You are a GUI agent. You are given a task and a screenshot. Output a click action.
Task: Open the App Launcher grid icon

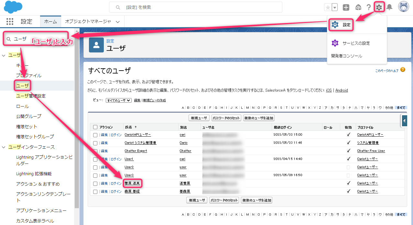10,22
